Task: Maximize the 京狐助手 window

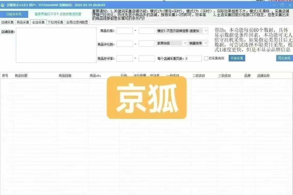Action: 282,5
